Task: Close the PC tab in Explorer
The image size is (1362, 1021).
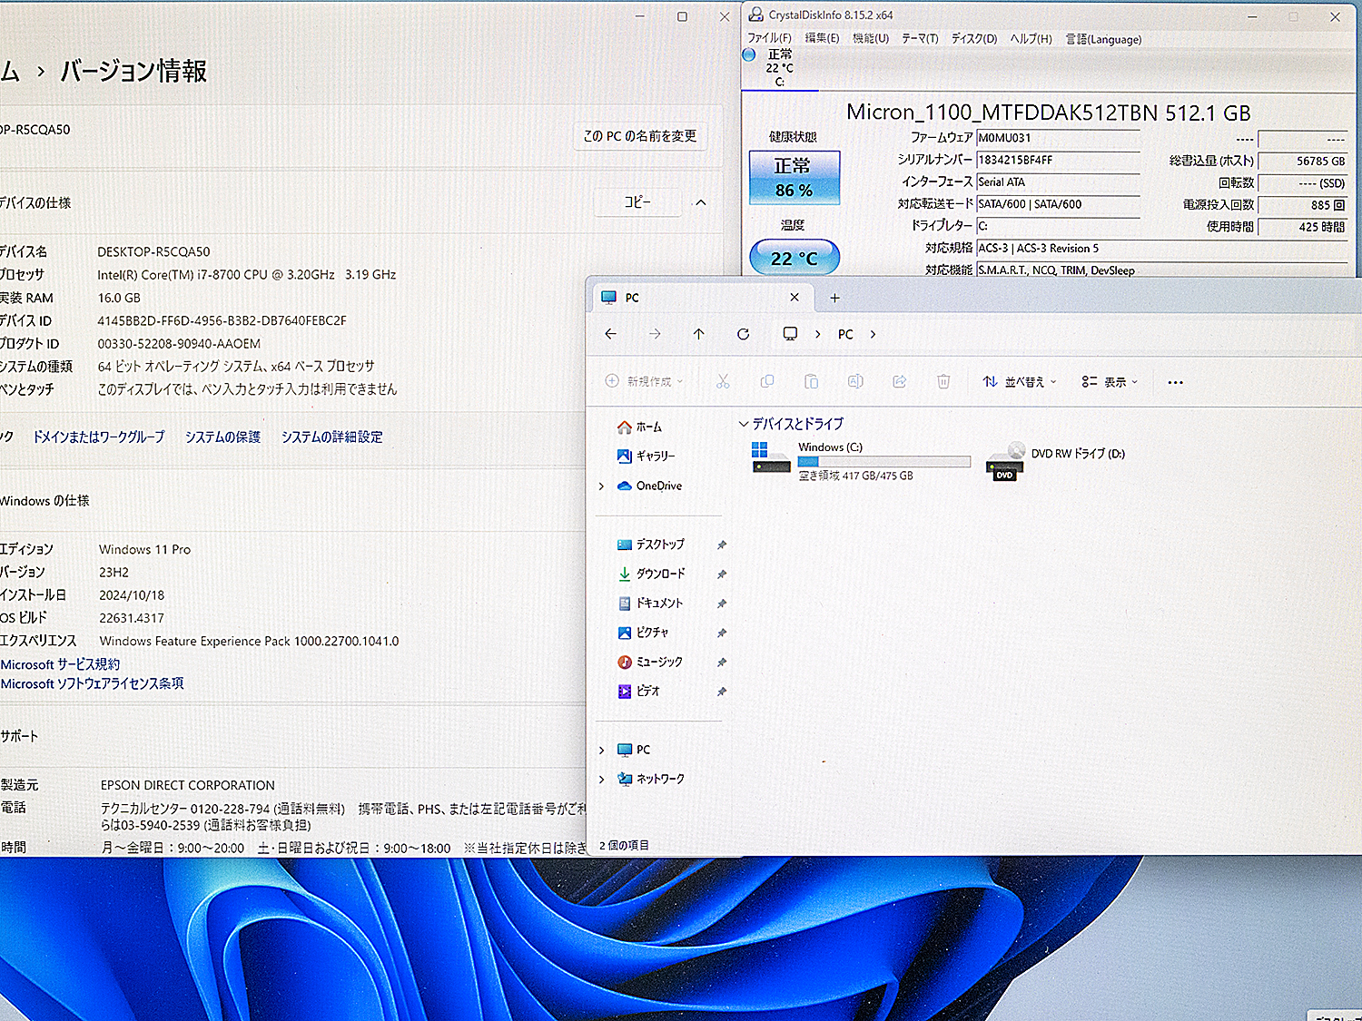Action: [x=794, y=298]
